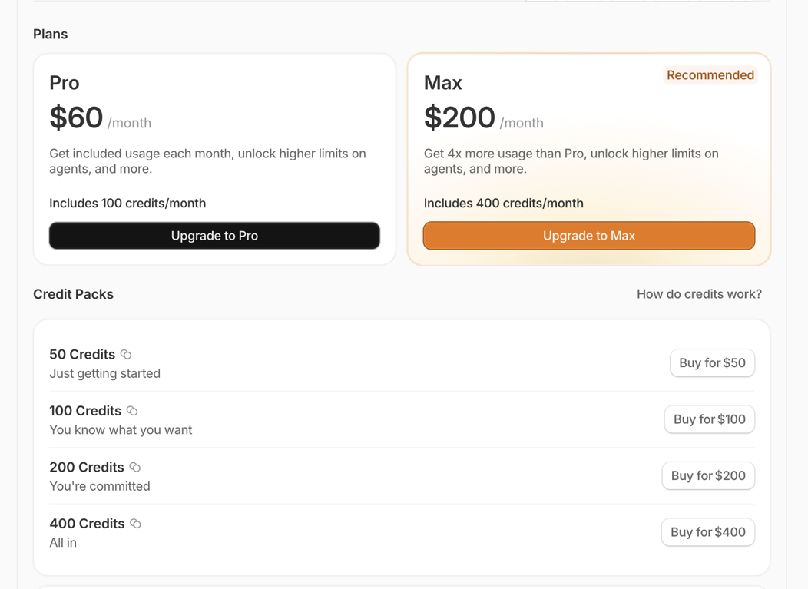Click 'Get included usage each month' description

coord(207,161)
